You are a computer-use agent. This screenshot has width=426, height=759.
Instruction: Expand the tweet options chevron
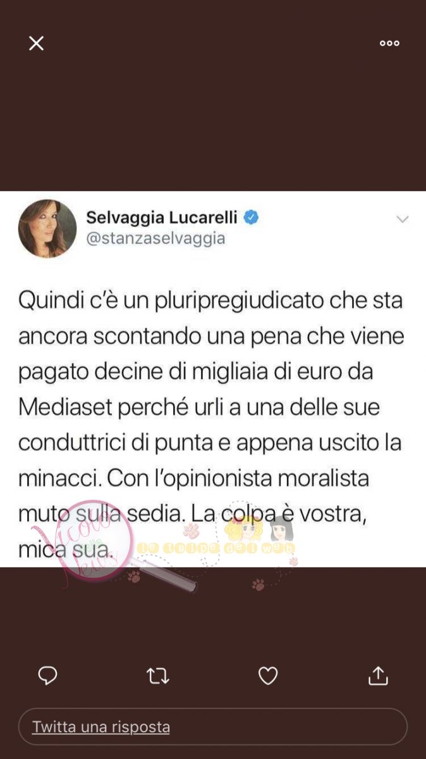[402, 219]
